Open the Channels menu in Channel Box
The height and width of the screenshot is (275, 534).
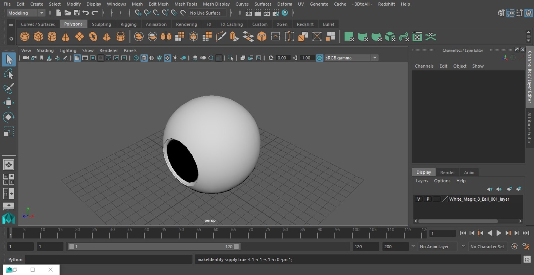424,66
